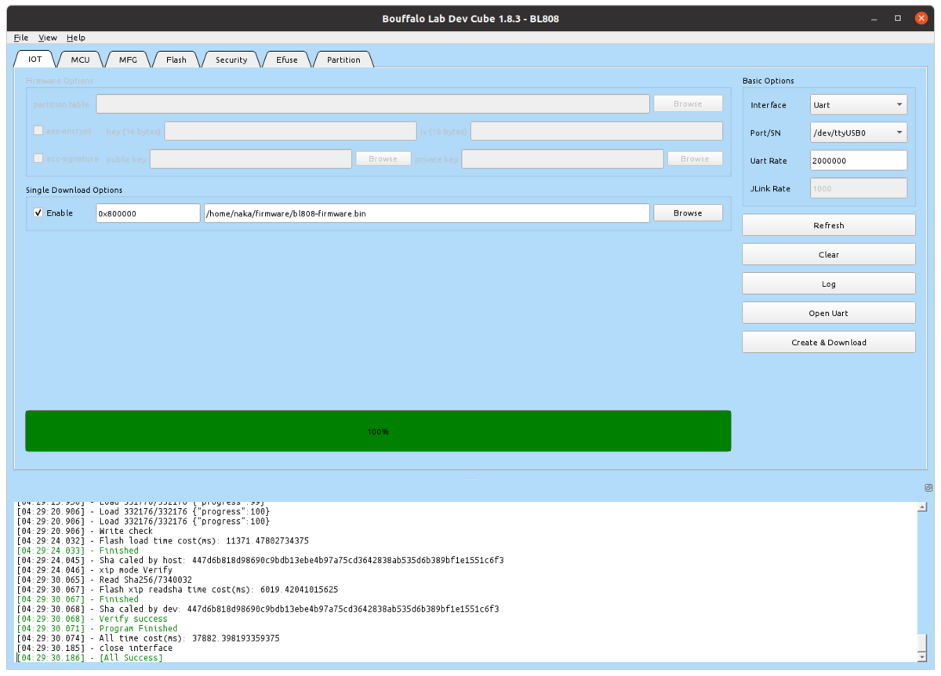Maximize the Dev Cube window
941x676 pixels.
tap(898, 18)
